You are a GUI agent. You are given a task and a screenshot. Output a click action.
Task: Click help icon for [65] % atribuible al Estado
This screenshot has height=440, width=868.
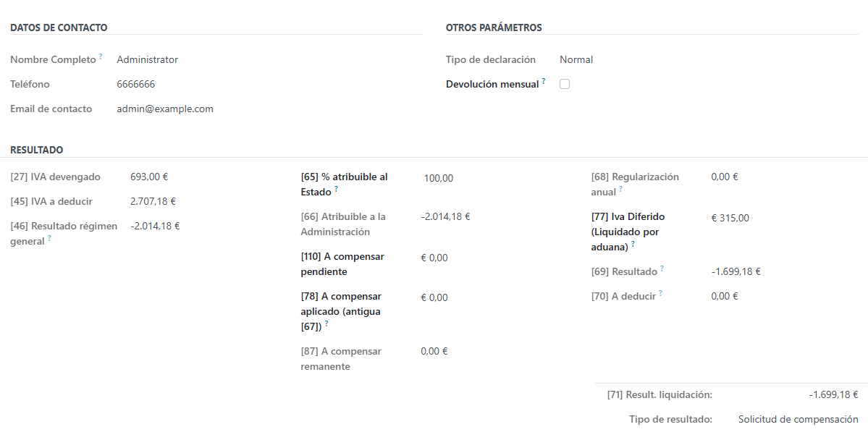tap(336, 190)
